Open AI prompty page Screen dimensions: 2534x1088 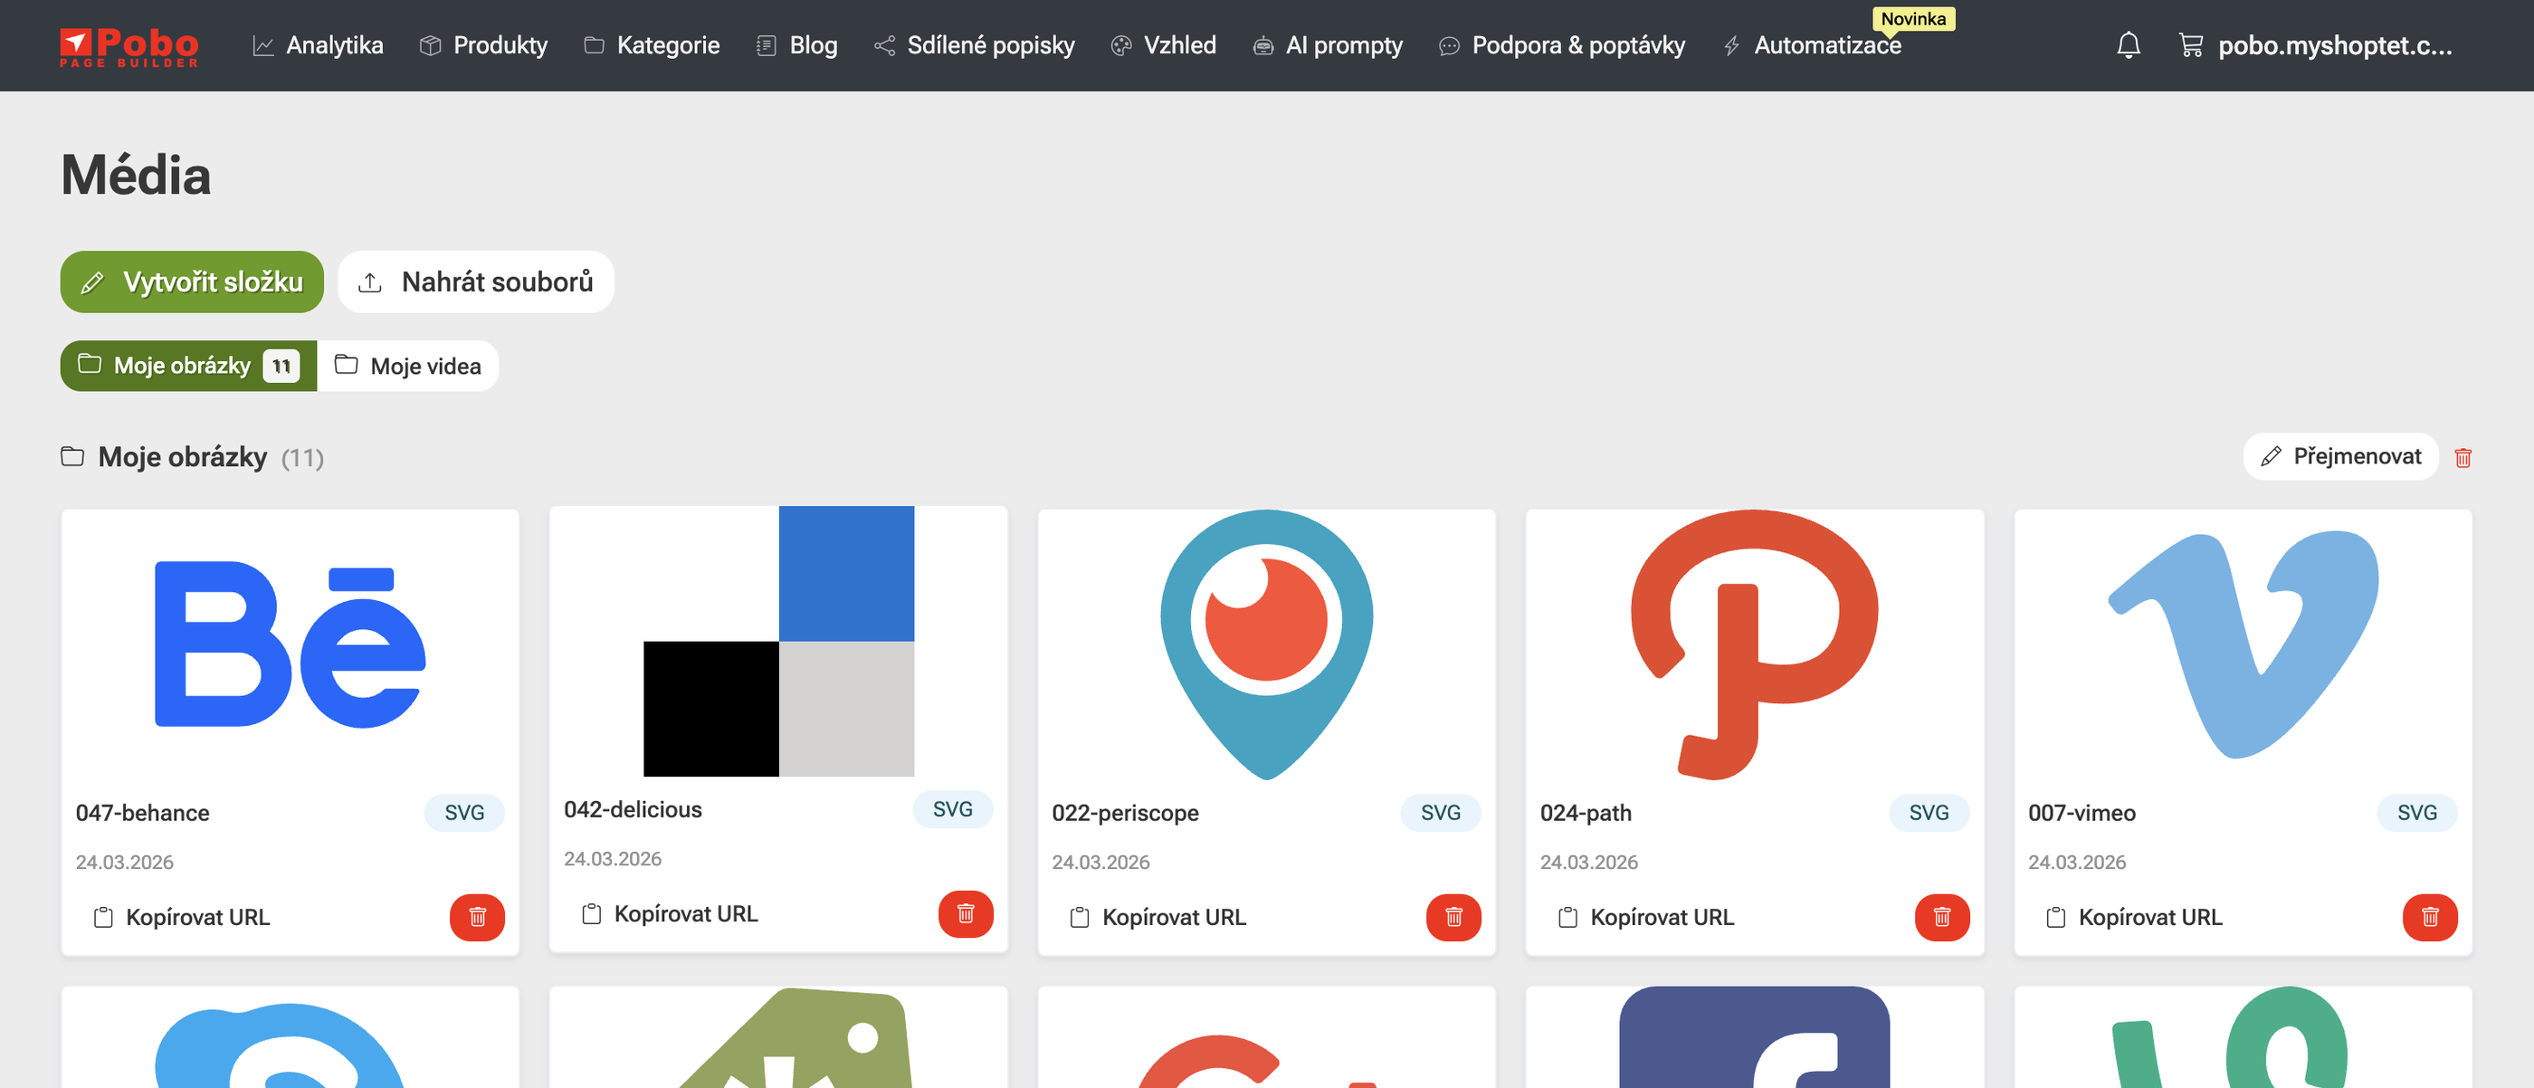pos(1327,45)
